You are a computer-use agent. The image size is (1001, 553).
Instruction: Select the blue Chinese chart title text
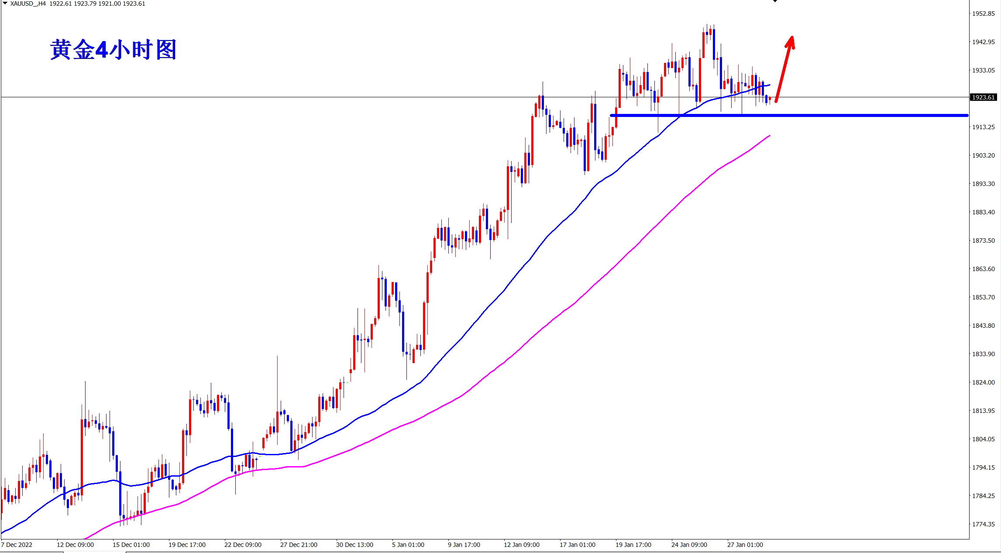pos(113,50)
